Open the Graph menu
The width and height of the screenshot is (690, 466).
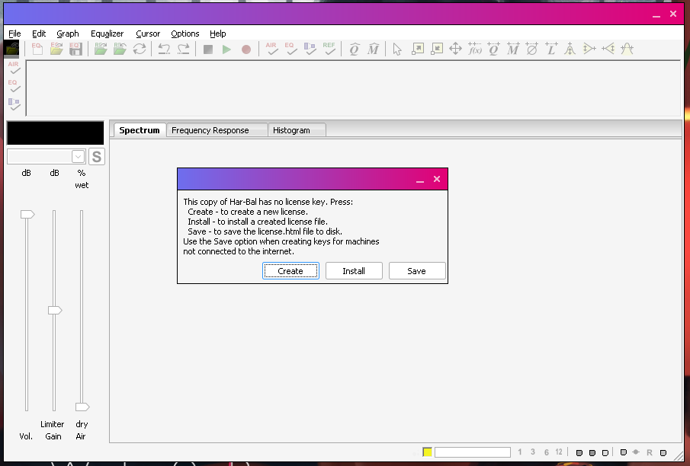pyautogui.click(x=68, y=34)
